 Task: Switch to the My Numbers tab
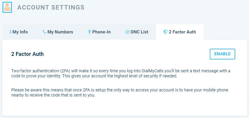click(58, 32)
